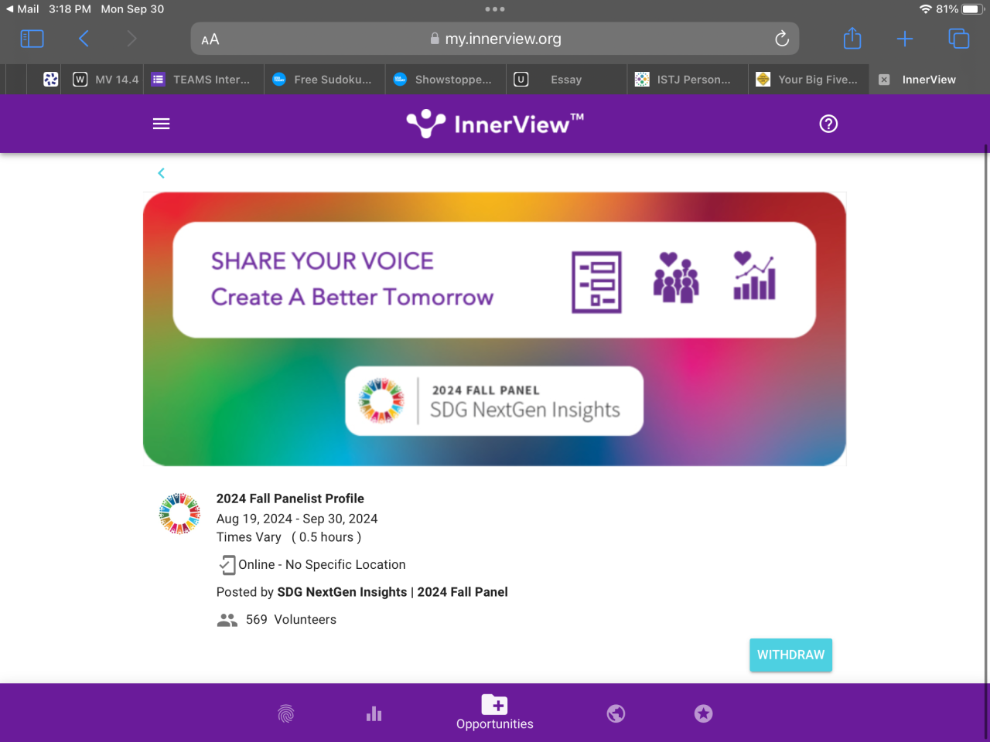Reload the my.innerview.org page

[782, 39]
